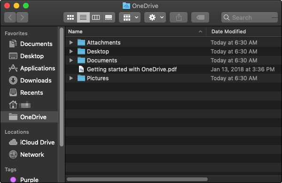The height and width of the screenshot is (183, 282).
Task: Click the Attachments folder name
Action: click(104, 43)
